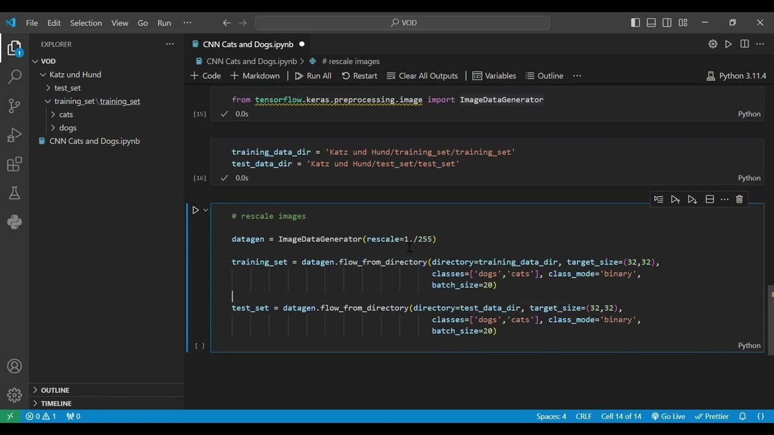774x435 pixels.
Task: Split the current notebook cell
Action: click(709, 199)
